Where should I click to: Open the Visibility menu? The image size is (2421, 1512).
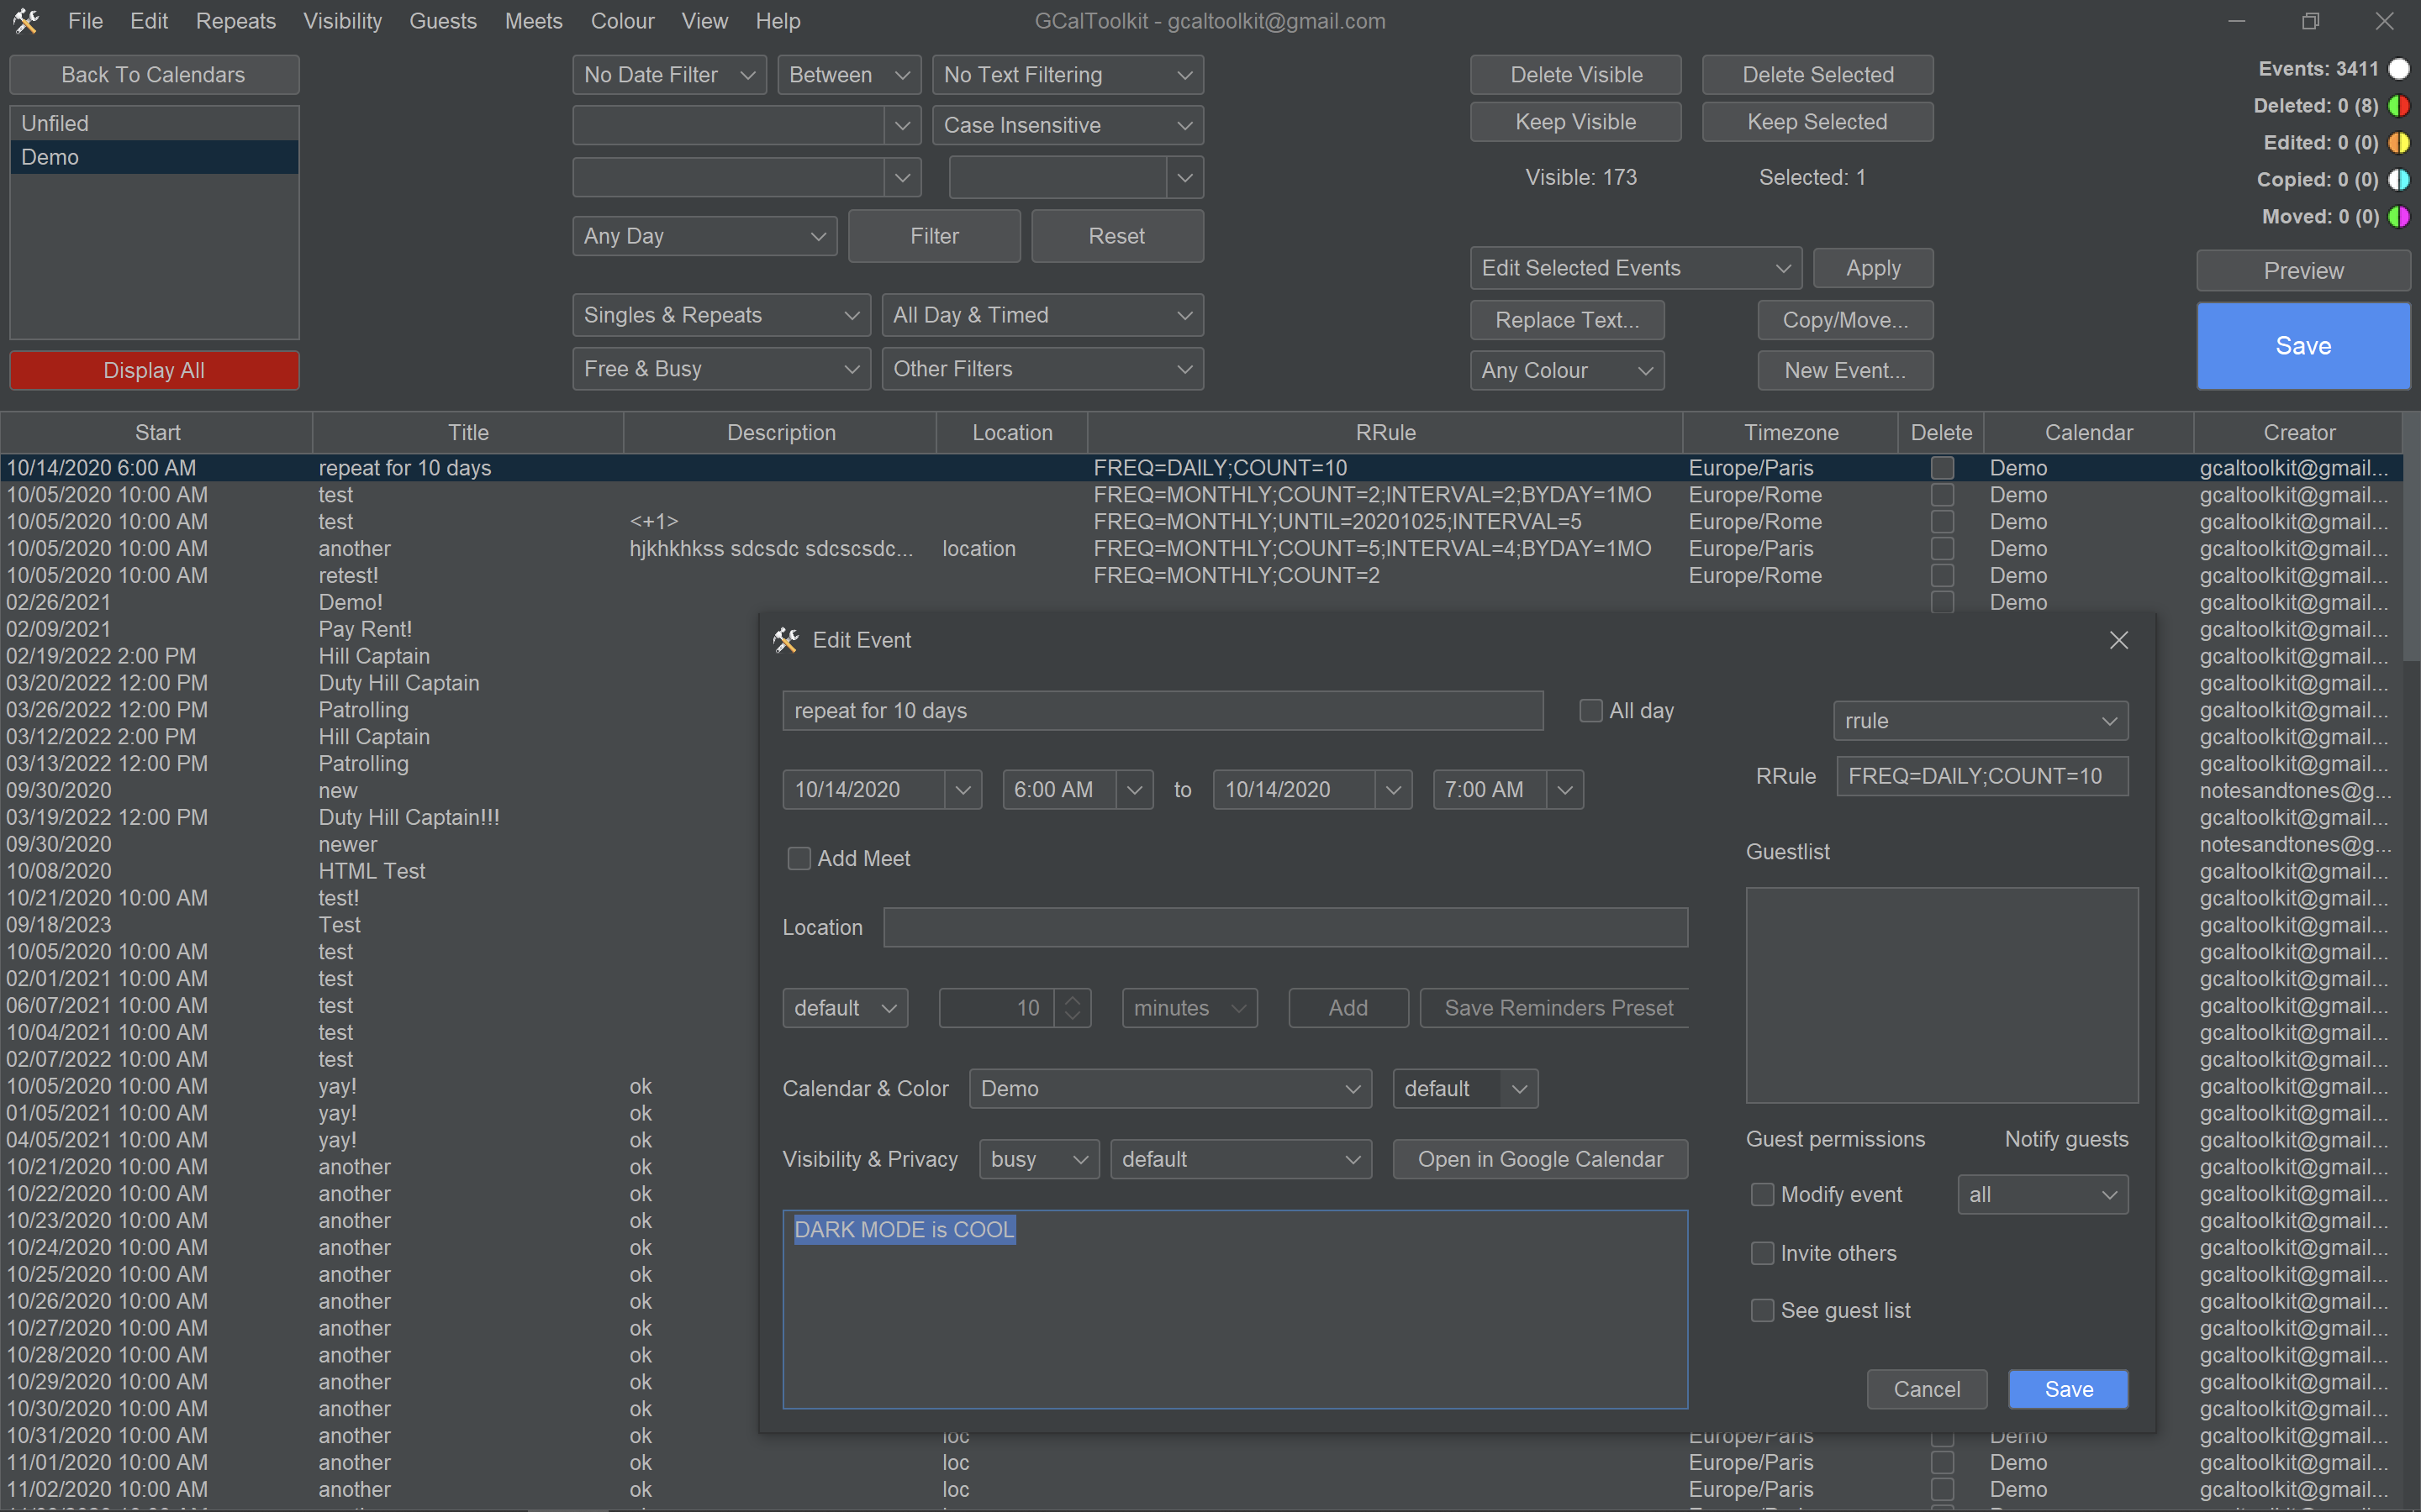[x=342, y=21]
